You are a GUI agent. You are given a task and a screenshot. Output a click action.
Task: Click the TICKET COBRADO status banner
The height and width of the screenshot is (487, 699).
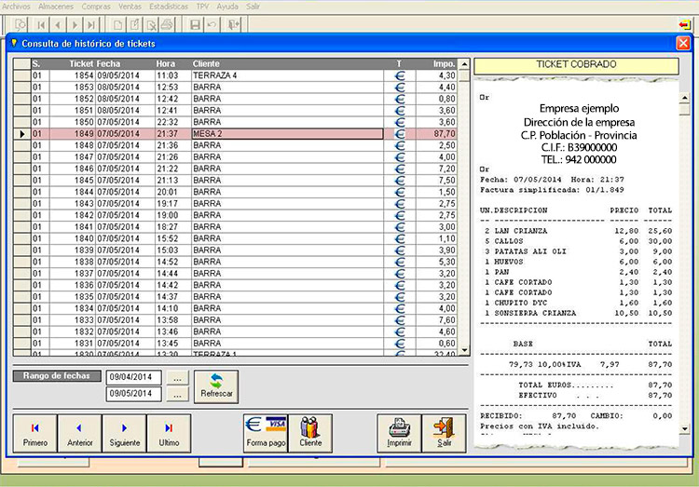pyautogui.click(x=576, y=65)
